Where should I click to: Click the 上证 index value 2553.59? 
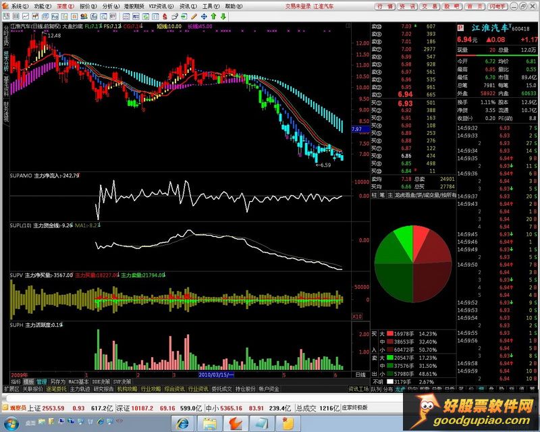(x=53, y=408)
